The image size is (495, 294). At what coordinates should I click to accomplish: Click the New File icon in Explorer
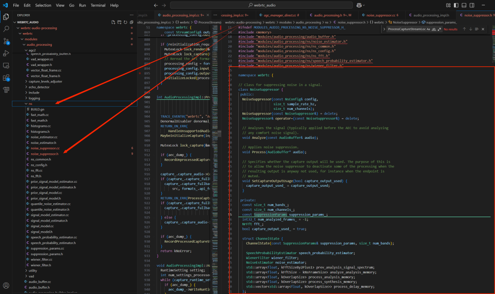pyautogui.click(x=113, y=22)
